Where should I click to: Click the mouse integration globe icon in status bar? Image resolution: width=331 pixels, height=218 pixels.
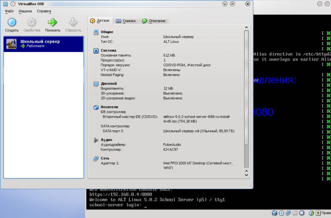click(x=311, y=213)
